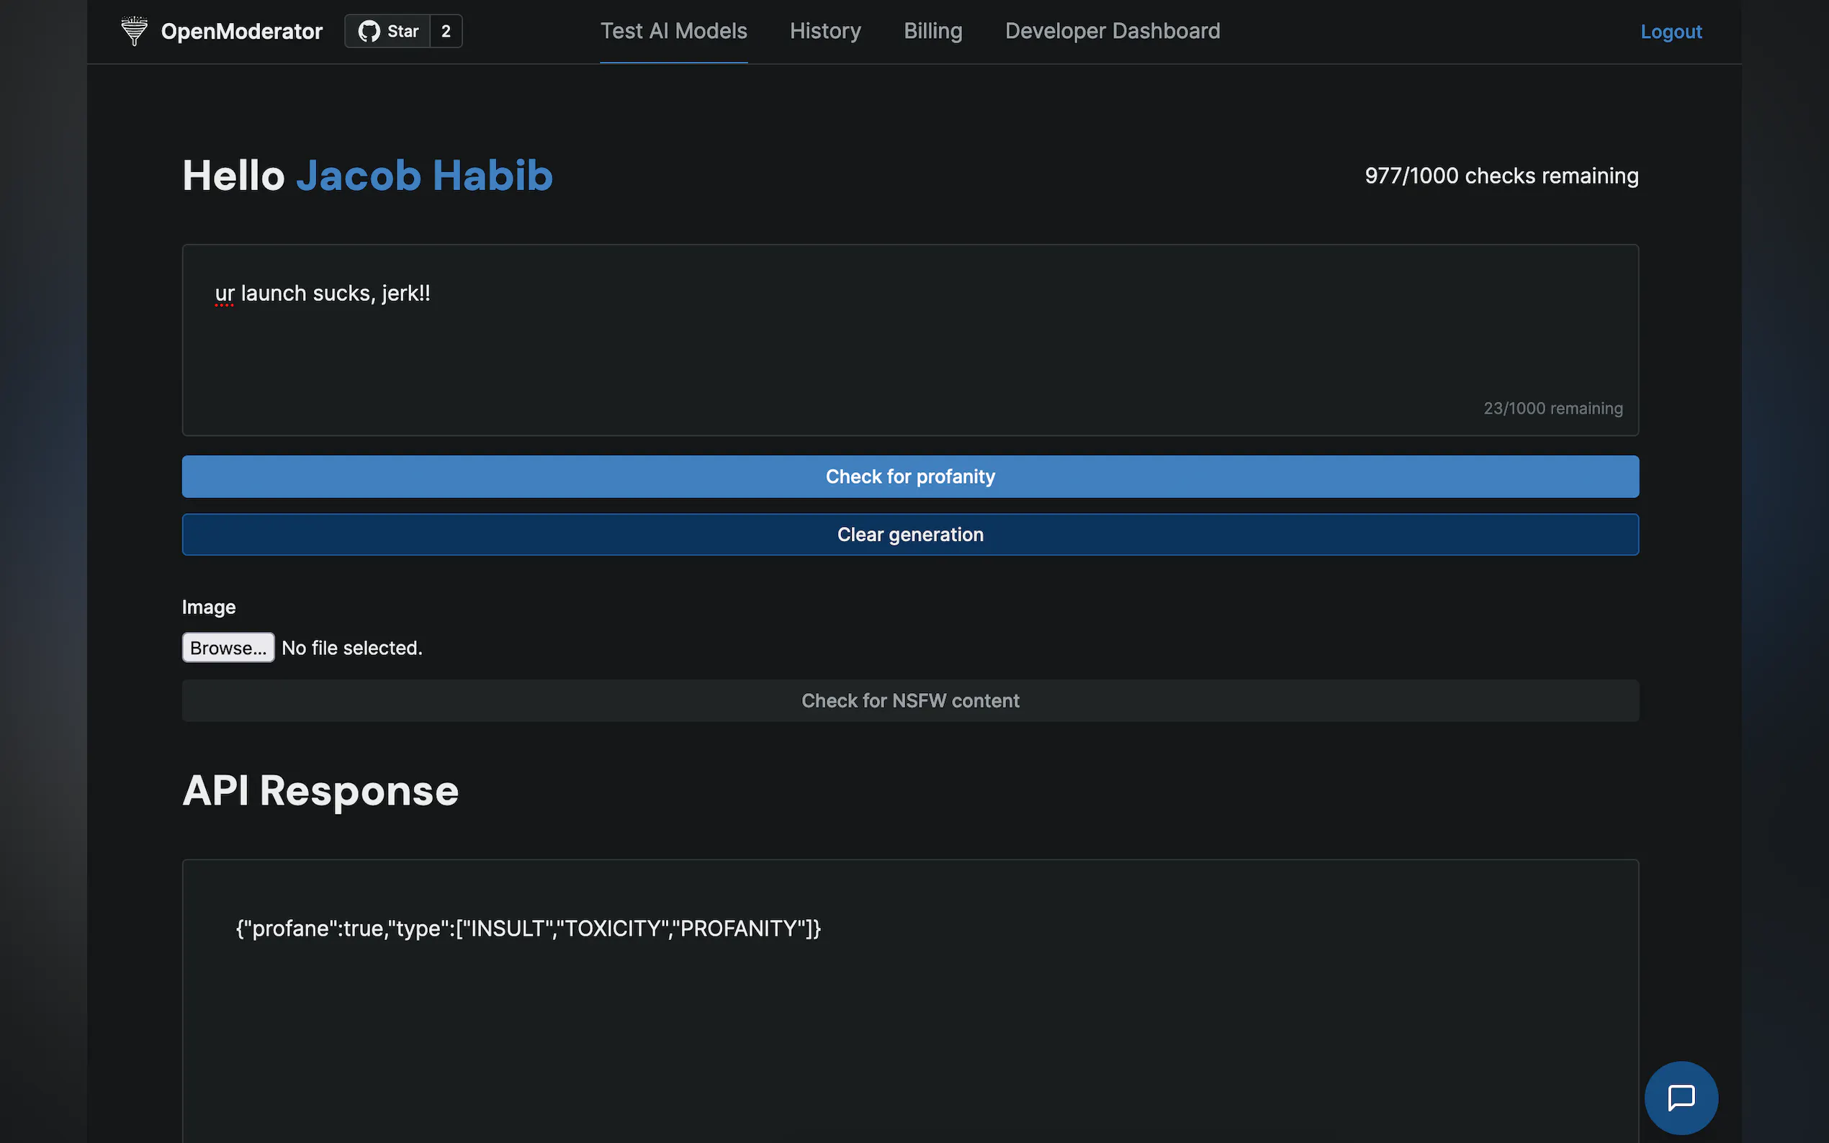Open the chat bubble widget

[1680, 1097]
